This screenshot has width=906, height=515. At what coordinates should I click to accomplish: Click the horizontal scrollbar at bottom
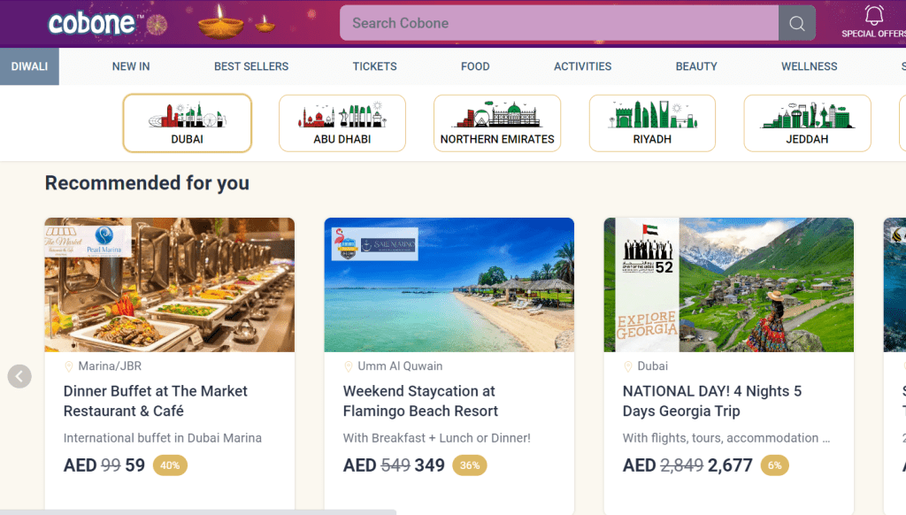(198, 511)
